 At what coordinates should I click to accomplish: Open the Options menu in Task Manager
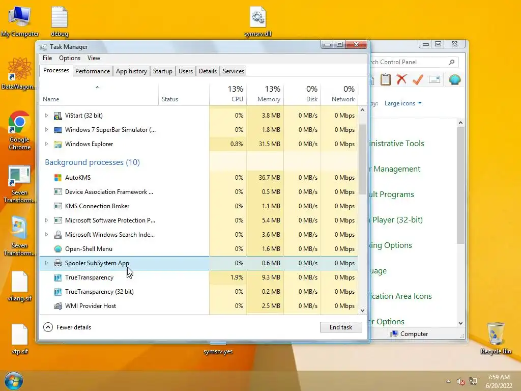[x=70, y=58]
